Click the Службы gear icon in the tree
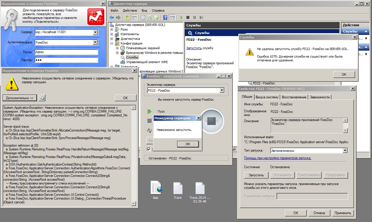The width and height of the screenshot is (372, 222). (123, 57)
